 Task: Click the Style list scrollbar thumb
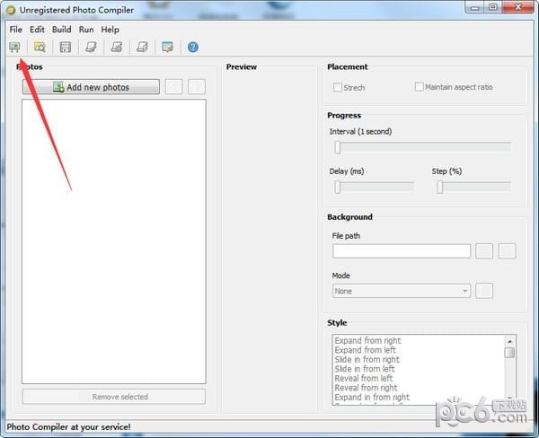pyautogui.click(x=509, y=353)
